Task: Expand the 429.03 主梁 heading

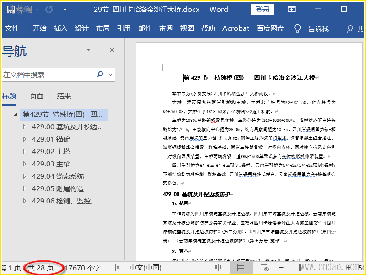Action: click(25, 164)
